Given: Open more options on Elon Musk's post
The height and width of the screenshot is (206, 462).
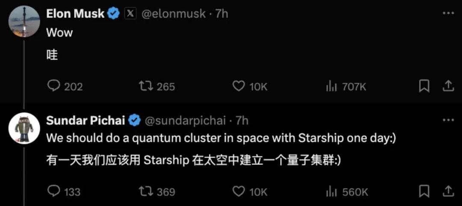Looking at the screenshot, I should click(x=448, y=14).
